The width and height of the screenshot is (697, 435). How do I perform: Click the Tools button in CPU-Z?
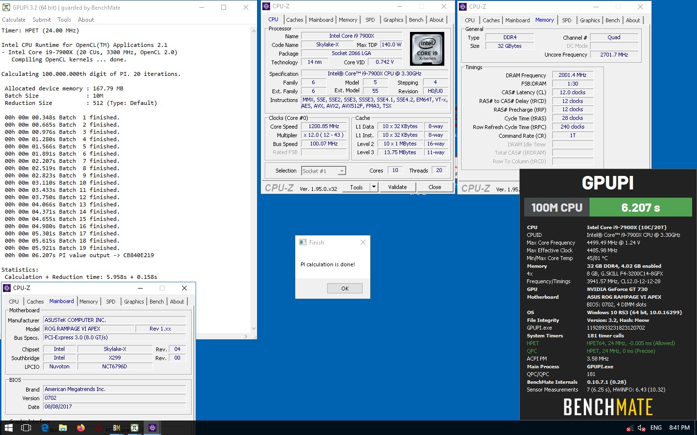[357, 187]
